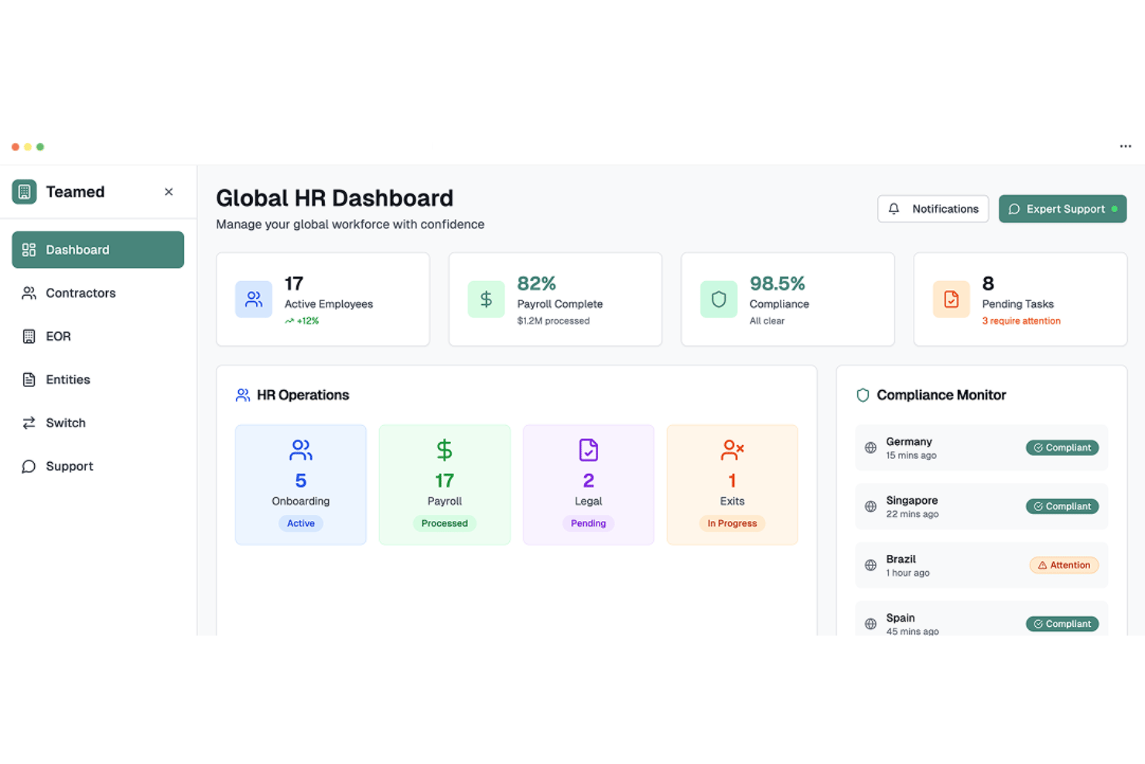1145x764 pixels.
Task: Click the '82%' Payroll Complete value
Action: pos(536,283)
